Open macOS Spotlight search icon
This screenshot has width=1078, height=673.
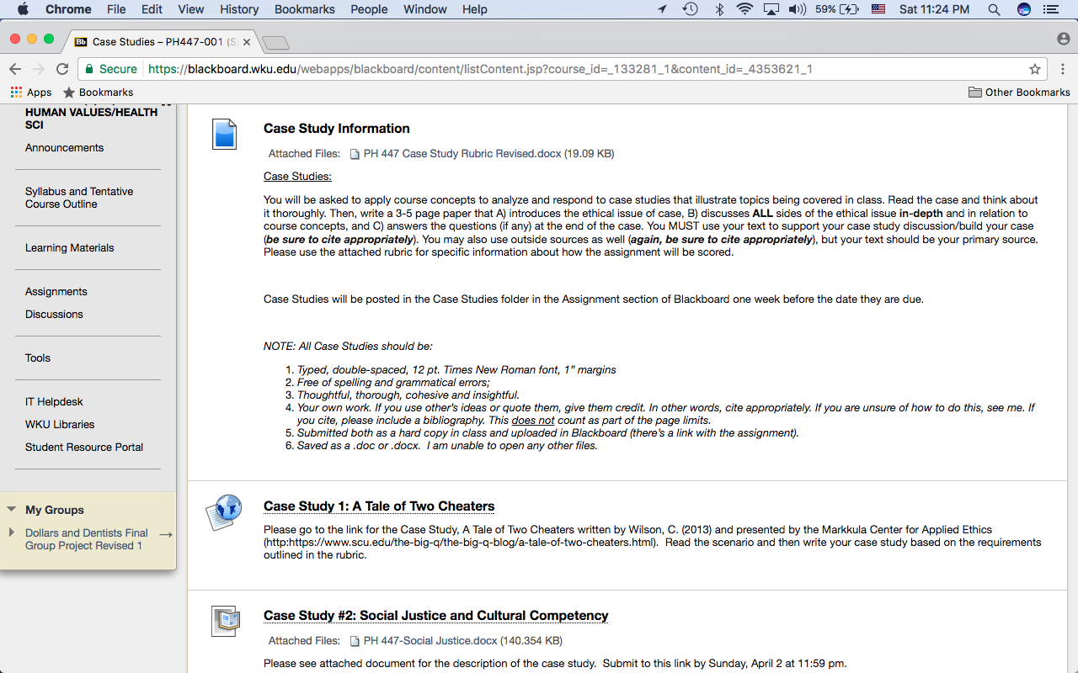pyautogui.click(x=994, y=9)
